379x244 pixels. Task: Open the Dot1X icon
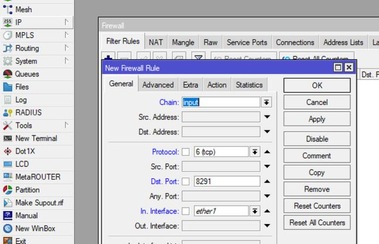(x=8, y=151)
